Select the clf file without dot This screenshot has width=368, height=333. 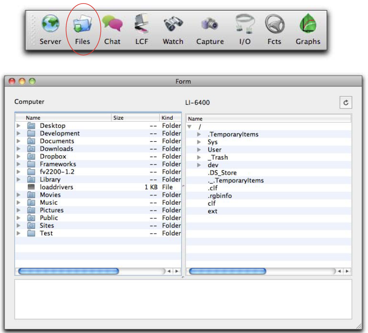[212, 203]
